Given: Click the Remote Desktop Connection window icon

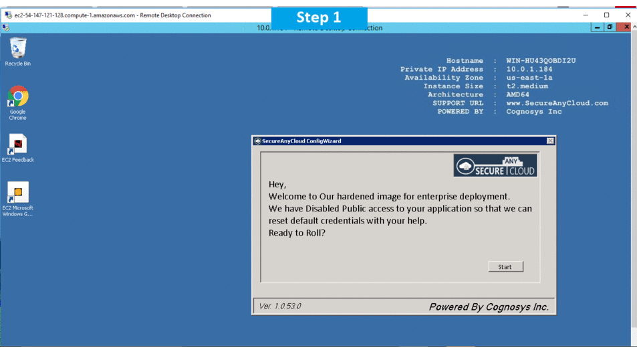Looking at the screenshot, I should click(8, 15).
